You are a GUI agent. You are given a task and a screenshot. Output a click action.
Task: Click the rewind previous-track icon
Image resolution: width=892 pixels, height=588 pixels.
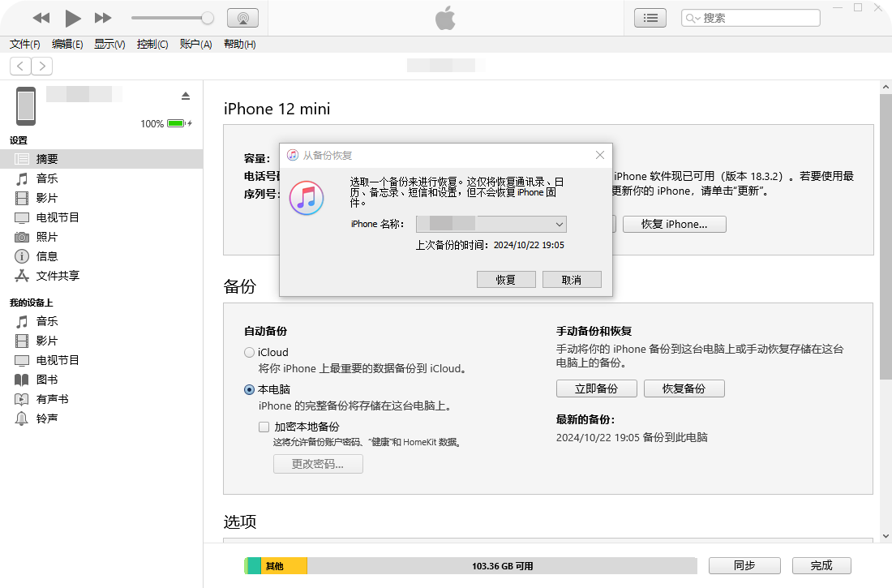click(x=41, y=18)
